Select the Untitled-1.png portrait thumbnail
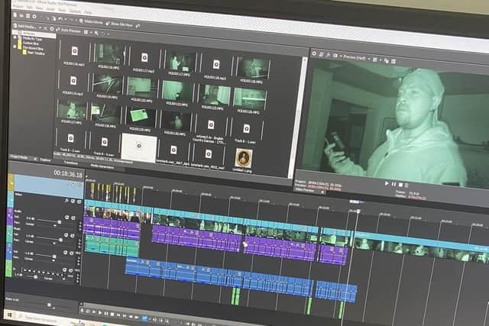 pos(243,158)
